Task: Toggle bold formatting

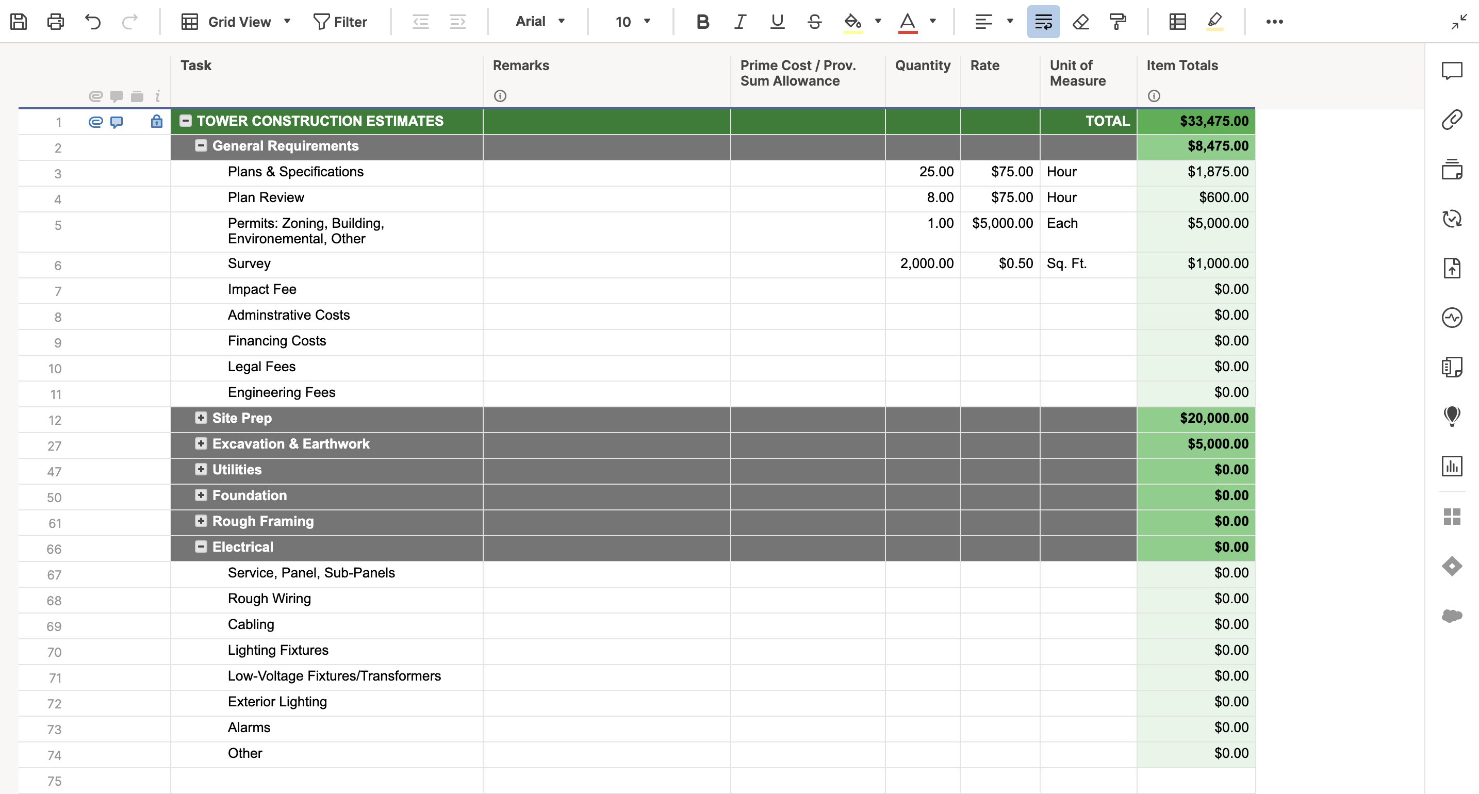Action: 702,22
